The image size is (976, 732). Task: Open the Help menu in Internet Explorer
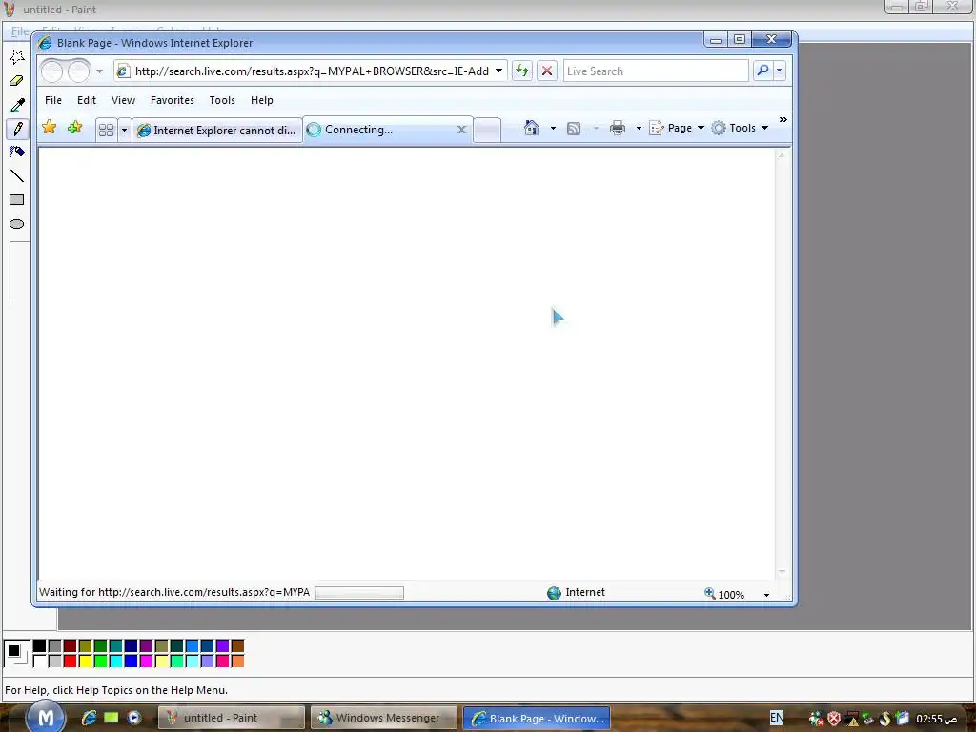(262, 100)
